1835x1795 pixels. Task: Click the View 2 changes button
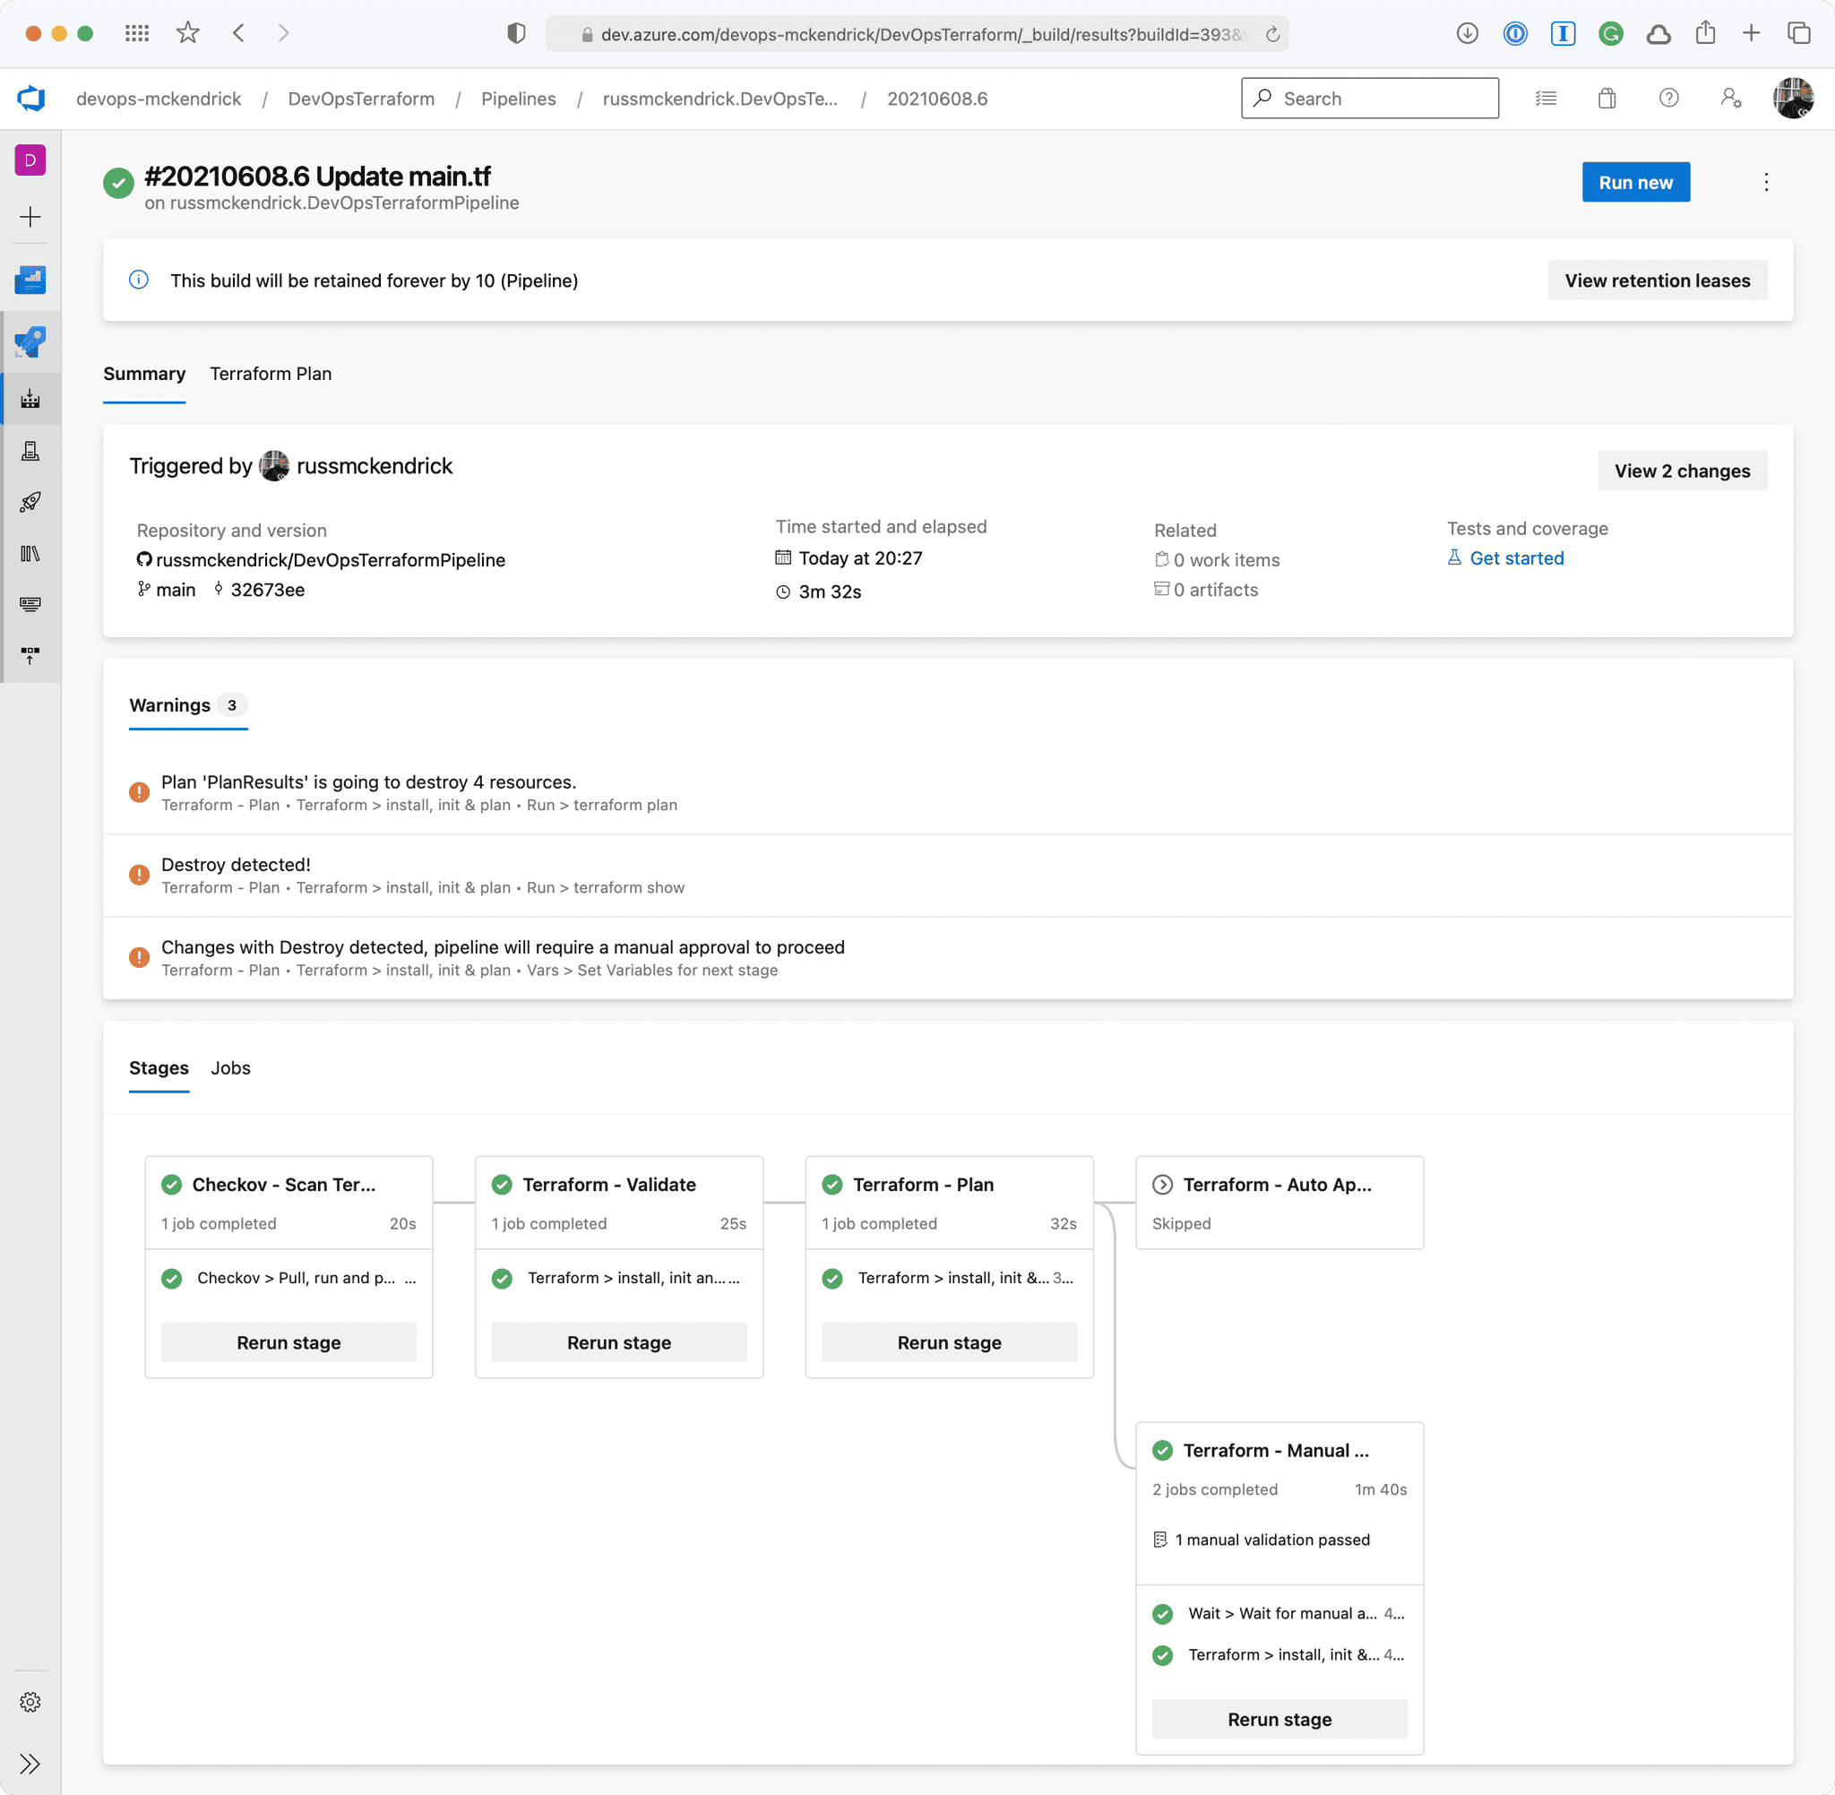click(x=1682, y=471)
